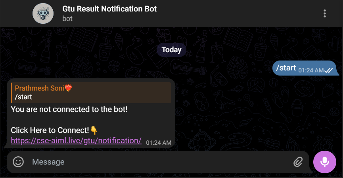The width and height of the screenshot is (343, 178).
Task: Click the "Click Here to Connect!" text
Action: tap(50, 130)
